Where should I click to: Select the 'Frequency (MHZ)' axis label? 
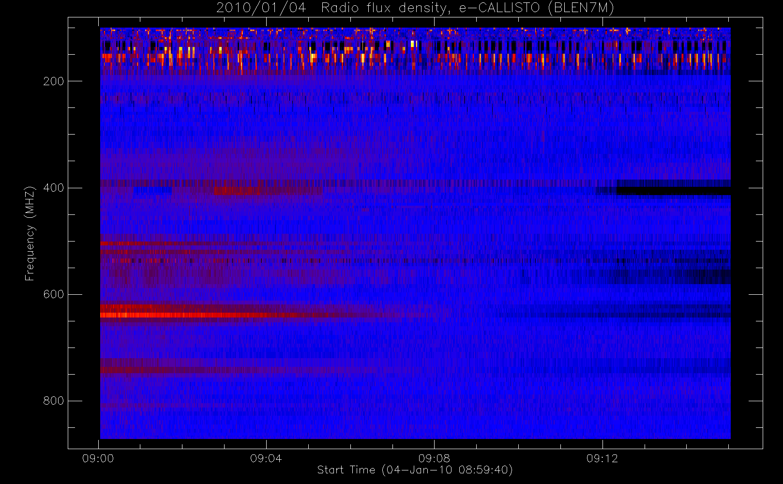30,233
